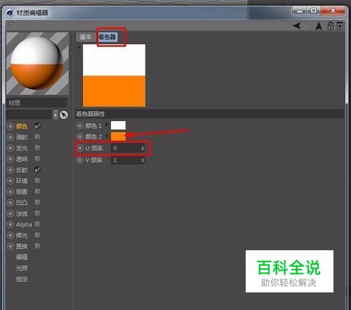
Task: Enable the 环境 channel checkbox
Action: coord(37,181)
